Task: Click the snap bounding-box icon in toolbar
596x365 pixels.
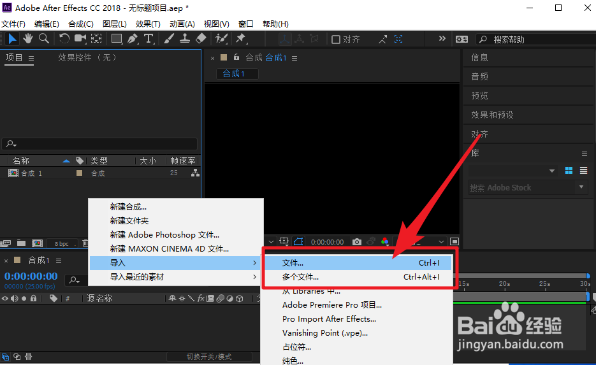Action: point(398,39)
